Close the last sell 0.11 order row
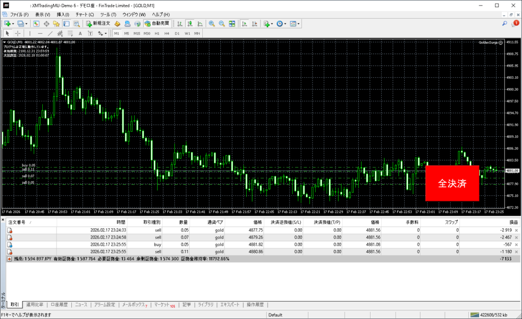The image size is (522, 319). pyautogui.click(x=516, y=251)
